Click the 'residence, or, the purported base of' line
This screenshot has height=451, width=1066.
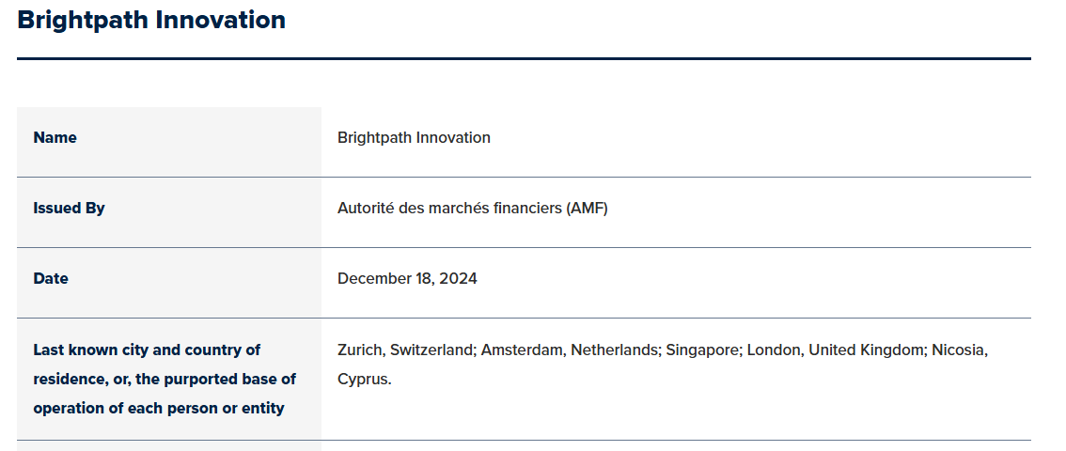coord(165,380)
